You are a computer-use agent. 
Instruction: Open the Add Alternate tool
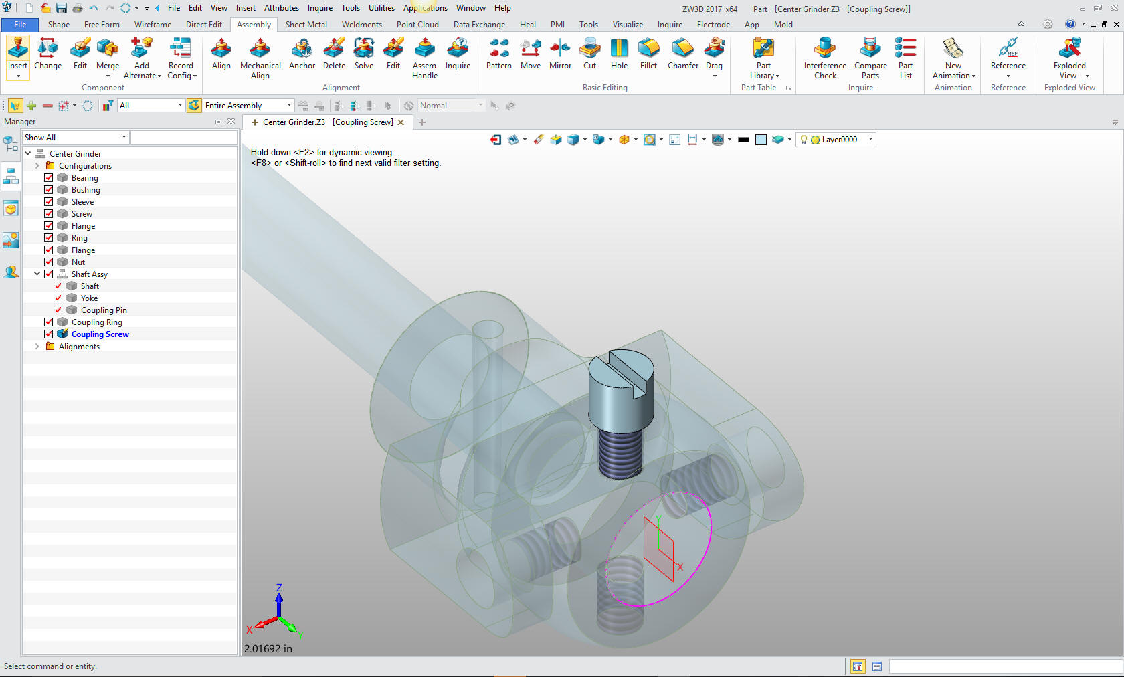[142, 59]
